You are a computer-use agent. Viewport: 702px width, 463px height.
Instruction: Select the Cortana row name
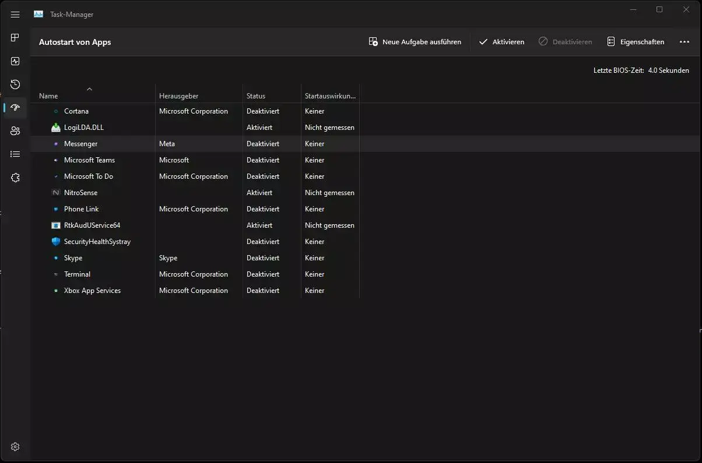[x=76, y=111]
